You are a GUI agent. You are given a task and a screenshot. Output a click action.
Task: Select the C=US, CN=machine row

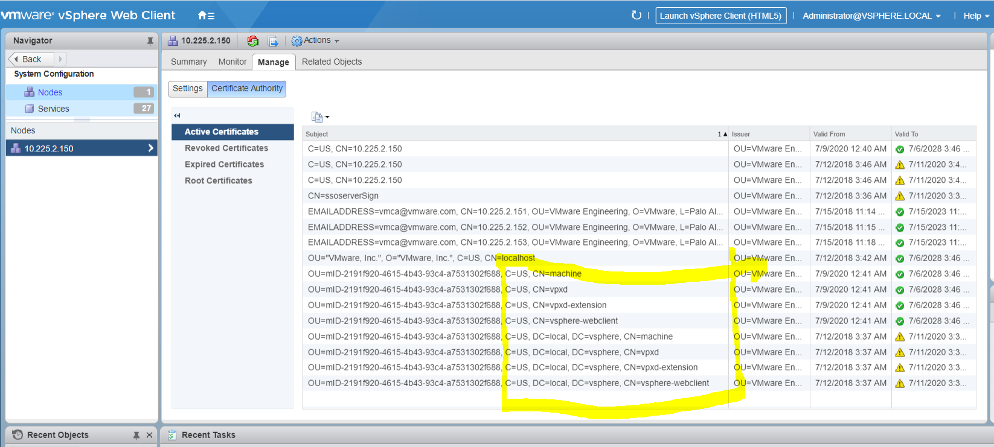(x=639, y=274)
